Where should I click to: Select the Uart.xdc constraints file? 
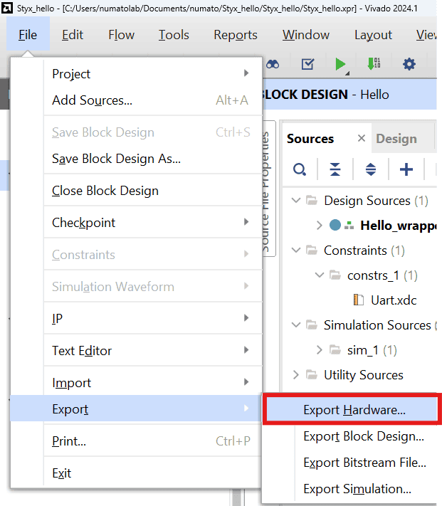point(391,300)
